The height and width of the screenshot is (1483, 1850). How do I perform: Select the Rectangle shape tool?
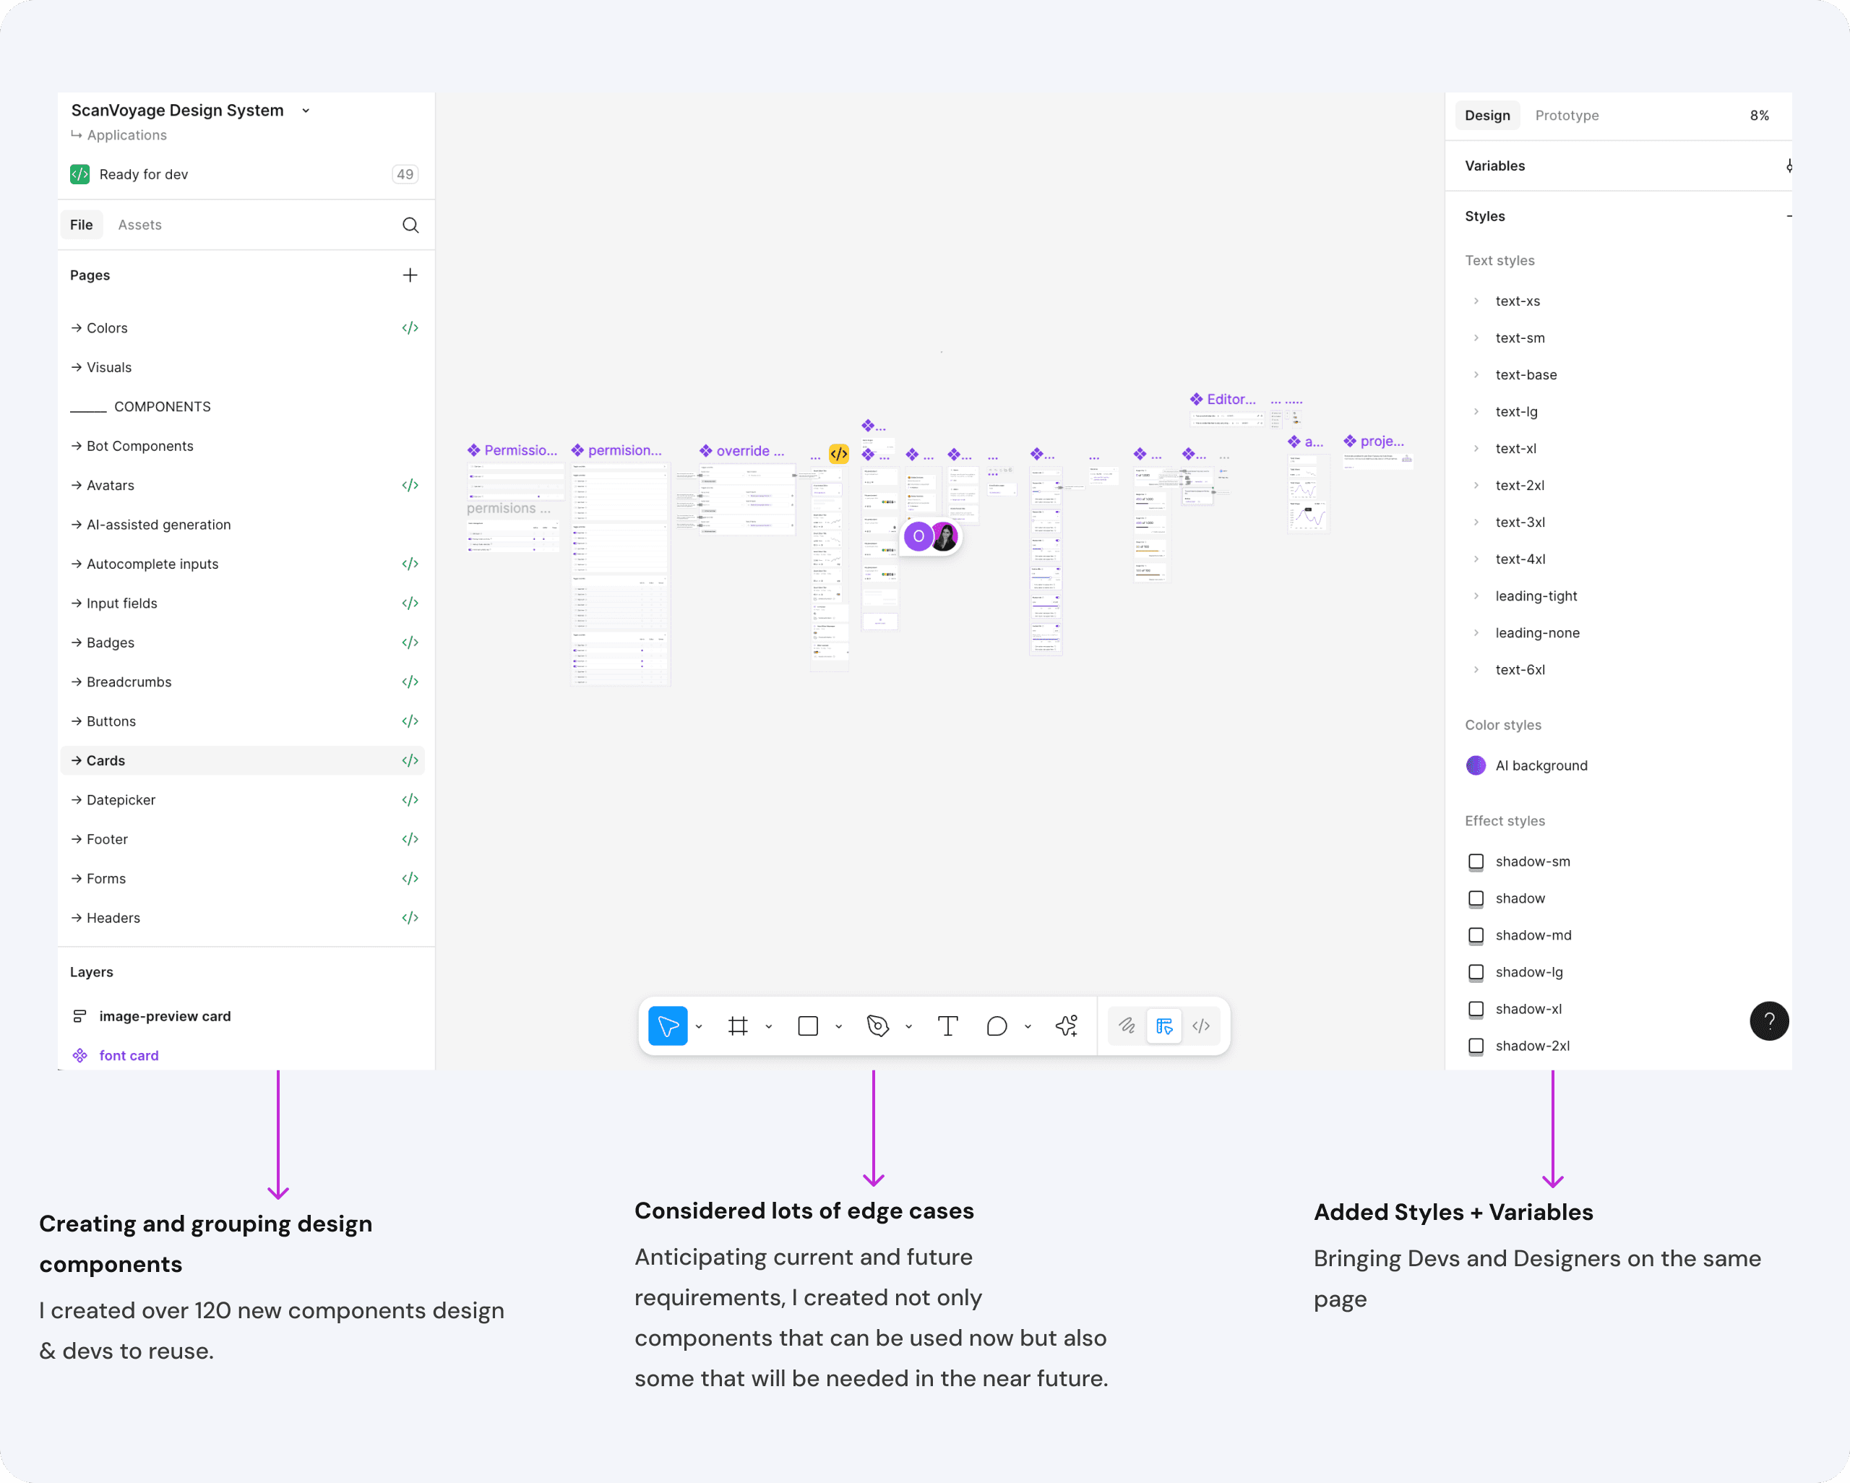(x=807, y=1026)
